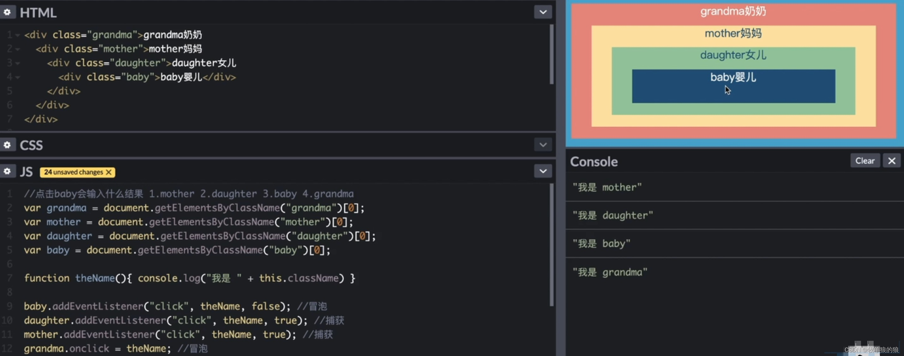Click the 'var mother' declaration line
Image resolution: width=904 pixels, height=356 pixels.
click(189, 222)
